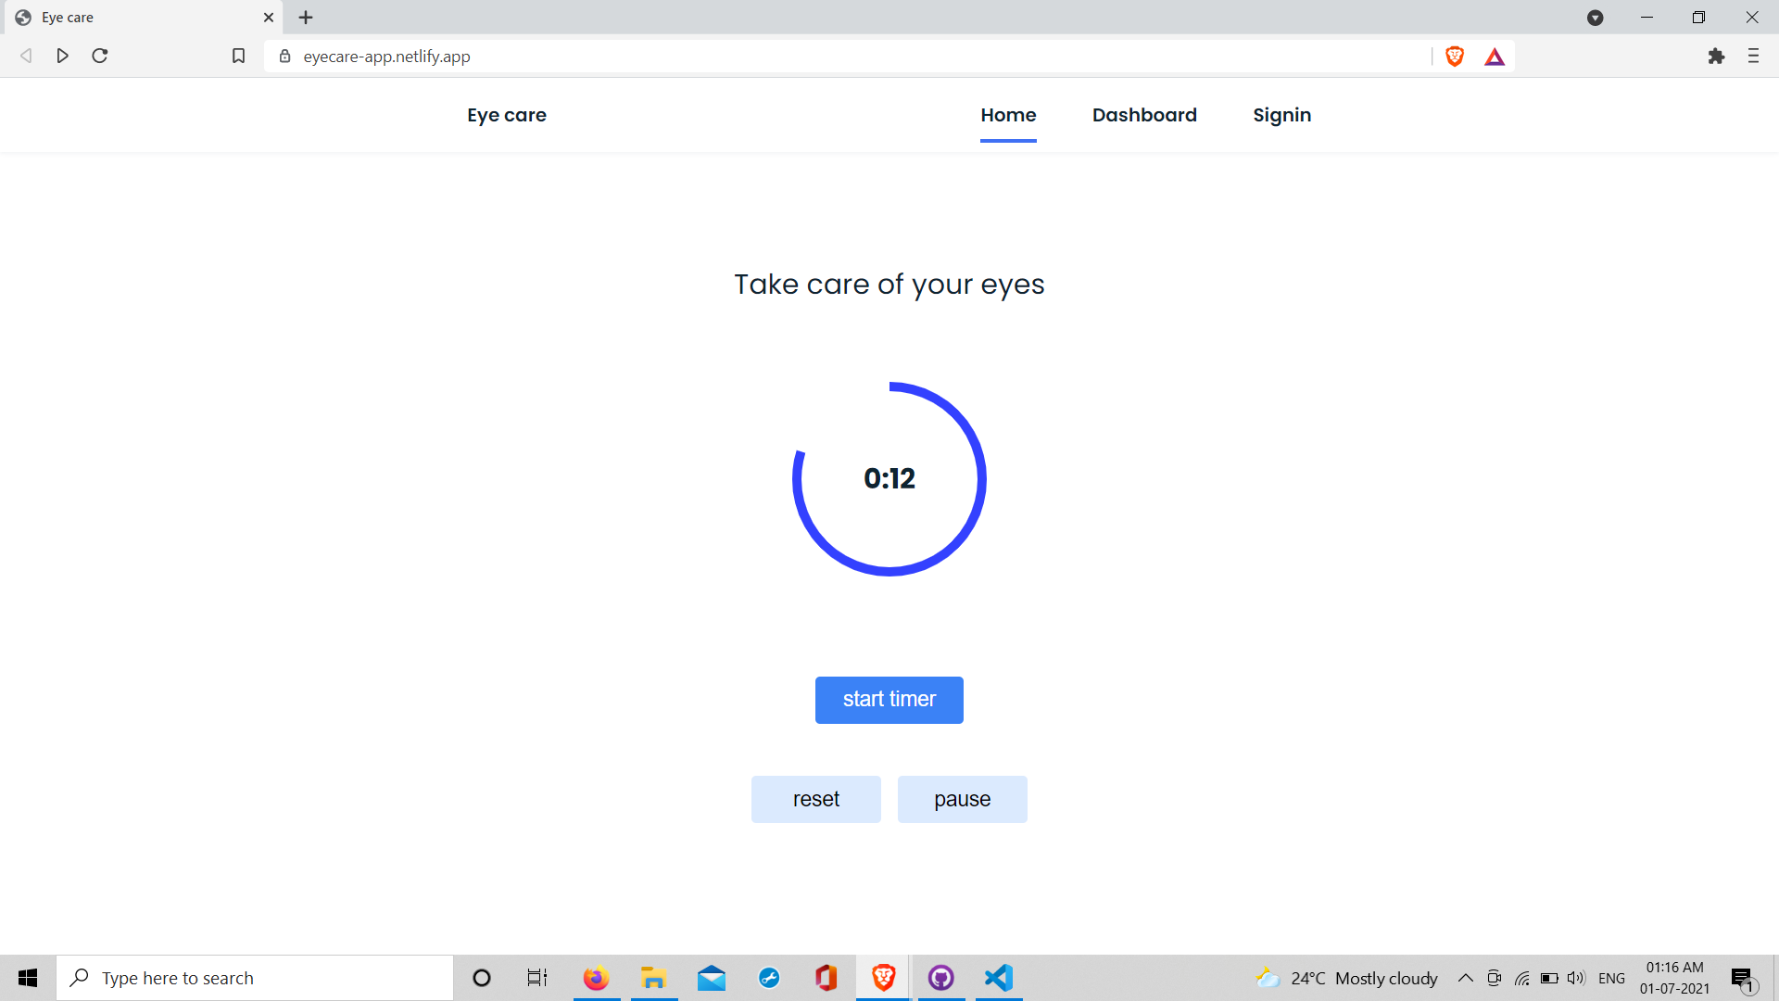This screenshot has width=1779, height=1001.
Task: Open Visual Studio Code from the taskbar
Action: point(999,978)
